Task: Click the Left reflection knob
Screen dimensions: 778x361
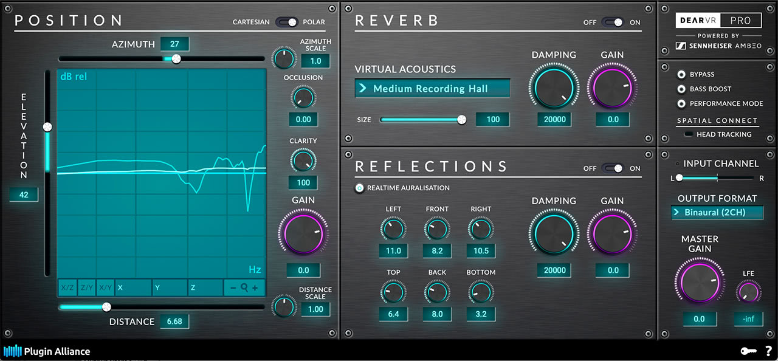Action: 393,229
